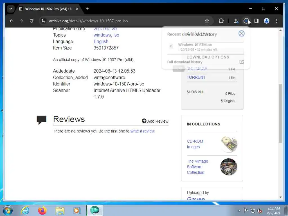Screen dimensions: 288x216
Task: Open the TORRENT download option
Action: 196,77
